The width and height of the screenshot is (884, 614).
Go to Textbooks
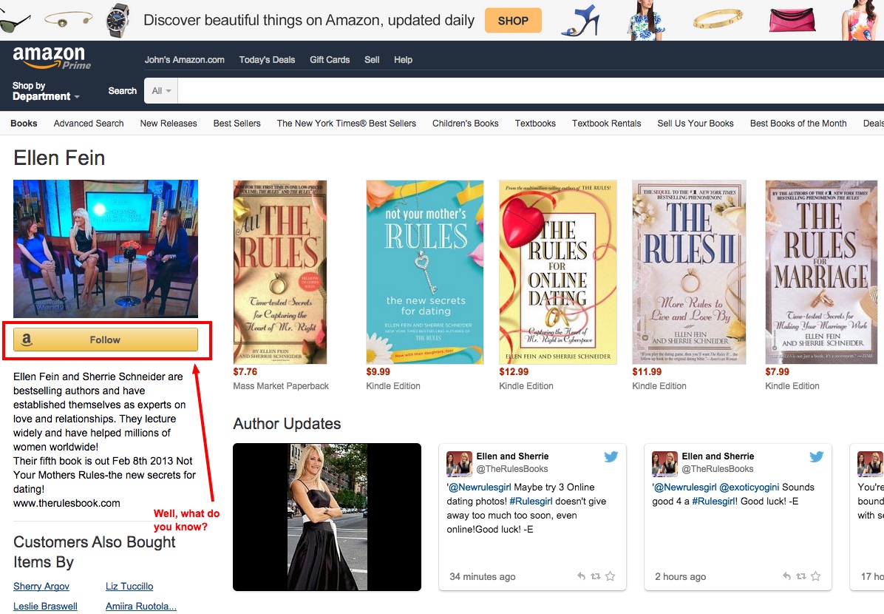(535, 124)
